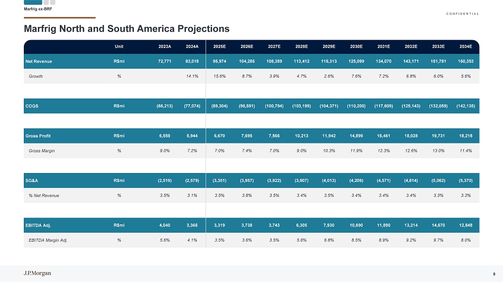Click the grey tab block beside the blue tab
This screenshot has height=282, width=503.
point(46,2)
